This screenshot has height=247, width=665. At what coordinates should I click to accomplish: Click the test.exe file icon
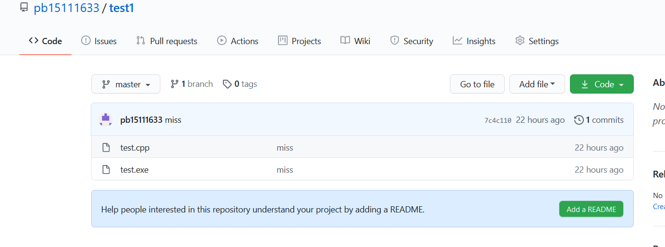click(106, 170)
